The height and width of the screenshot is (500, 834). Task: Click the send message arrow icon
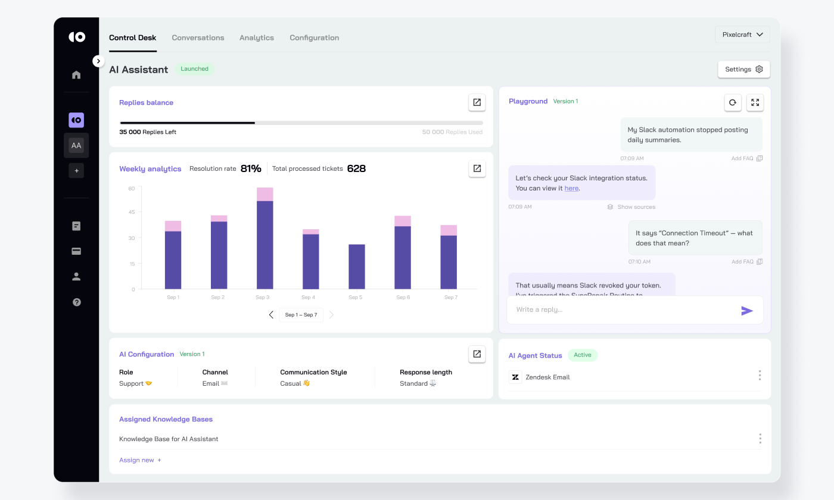coord(746,310)
